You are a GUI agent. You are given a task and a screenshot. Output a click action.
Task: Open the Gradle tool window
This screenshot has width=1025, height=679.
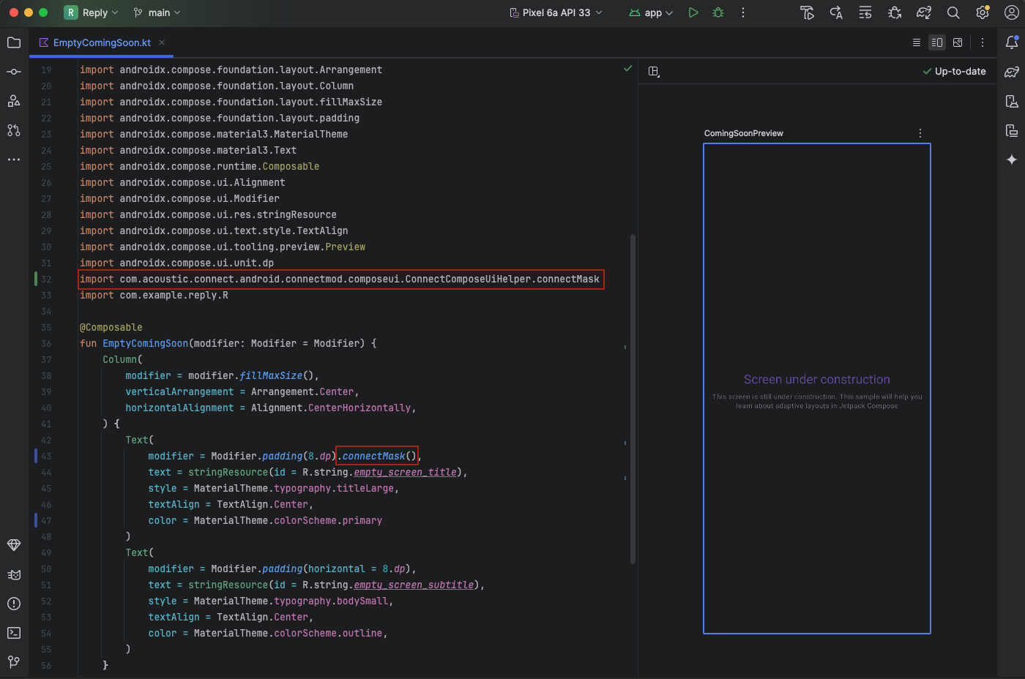point(1012,72)
